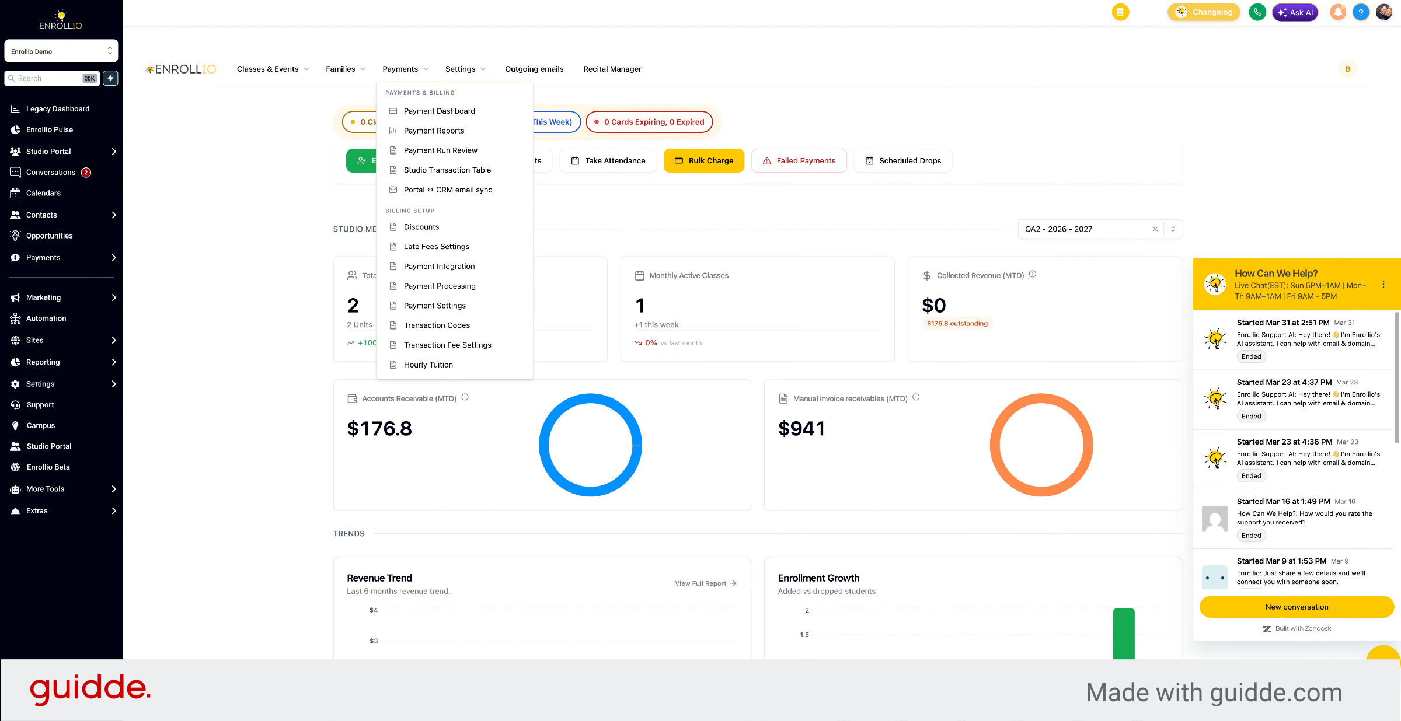Click the lightning quick-action icon beside search
The height and width of the screenshot is (721, 1401).
[110, 78]
